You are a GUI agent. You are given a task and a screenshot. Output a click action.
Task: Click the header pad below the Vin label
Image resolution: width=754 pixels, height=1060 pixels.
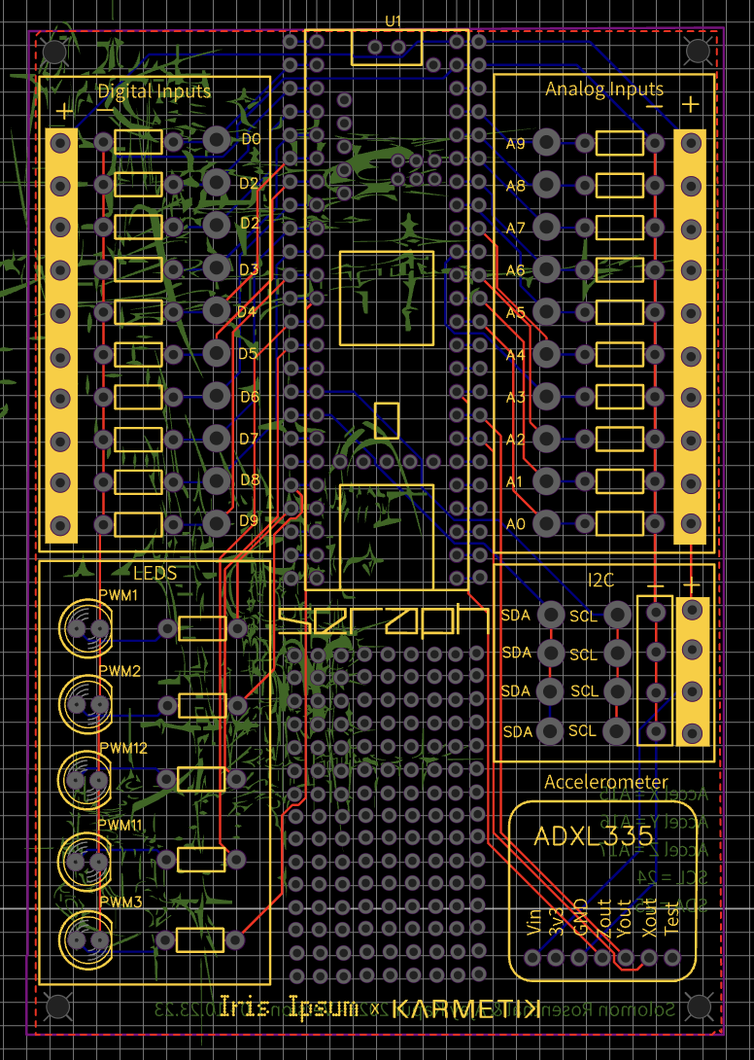pos(533,957)
